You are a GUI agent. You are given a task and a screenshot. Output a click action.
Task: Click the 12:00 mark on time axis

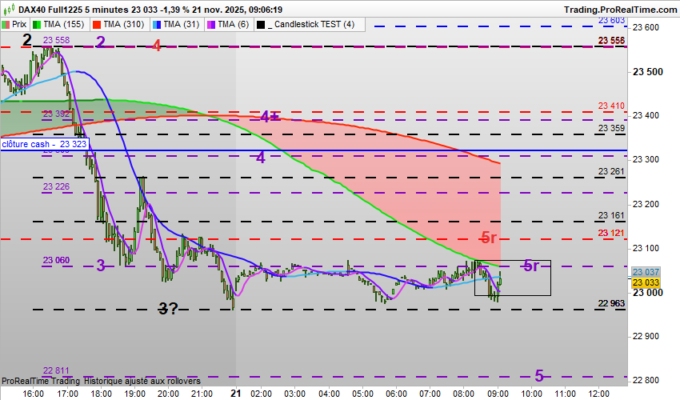(x=598, y=394)
